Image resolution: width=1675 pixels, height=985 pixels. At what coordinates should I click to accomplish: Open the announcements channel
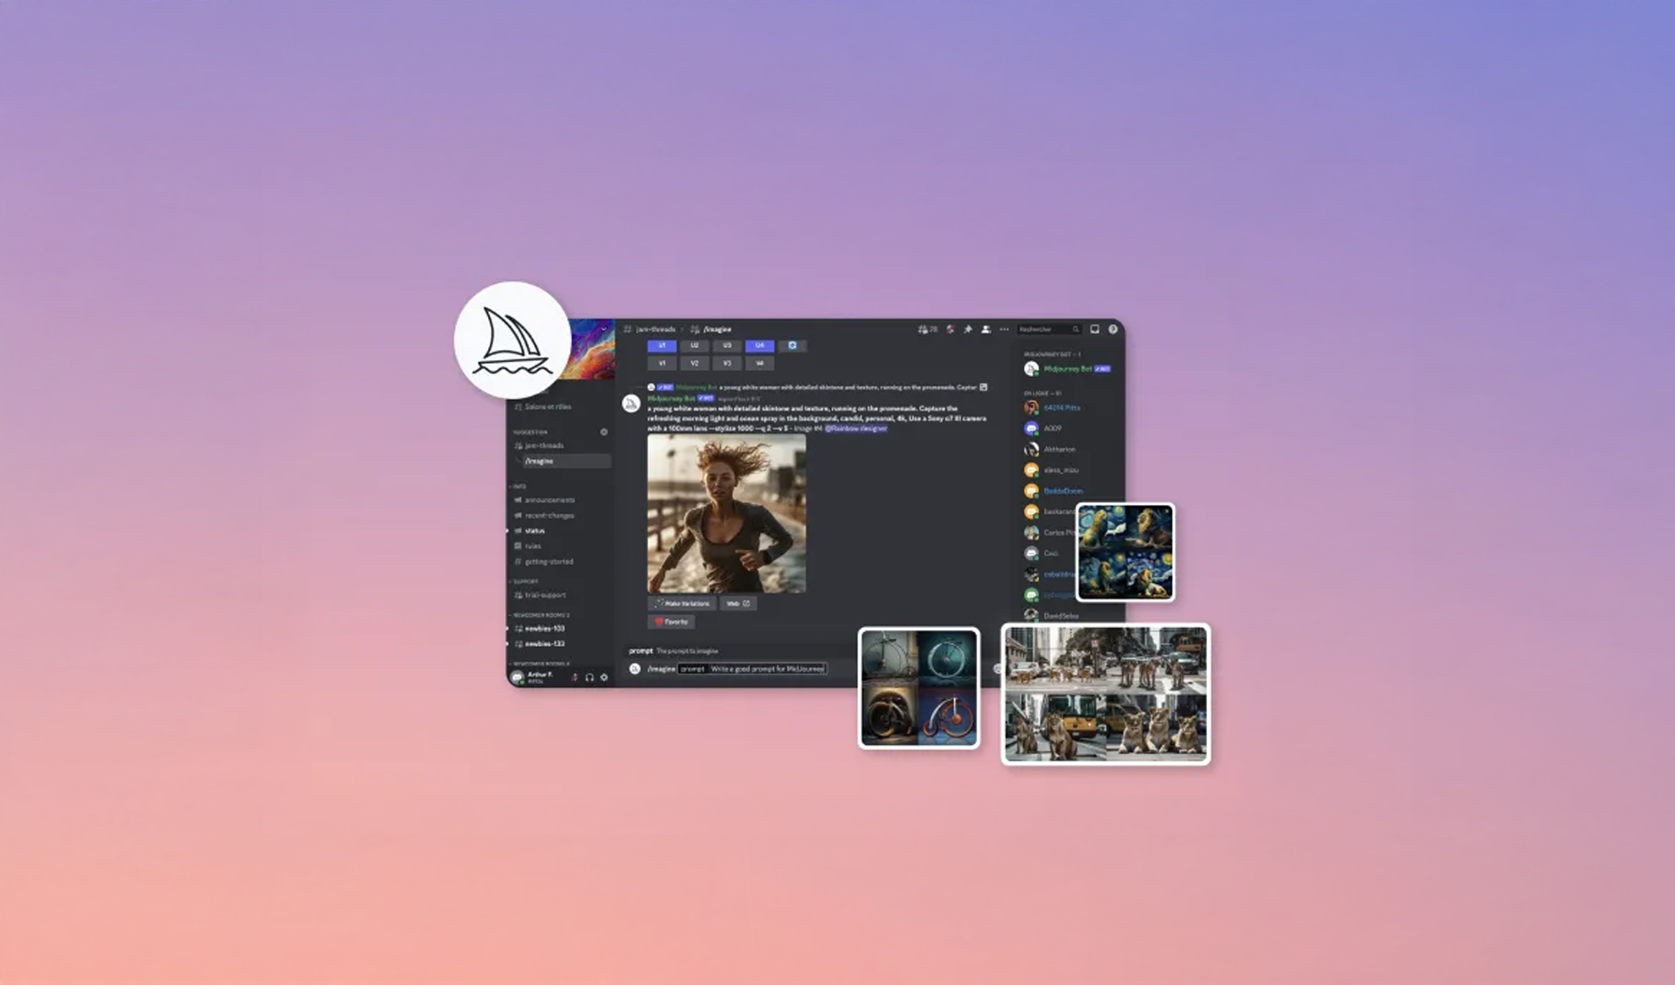(548, 500)
